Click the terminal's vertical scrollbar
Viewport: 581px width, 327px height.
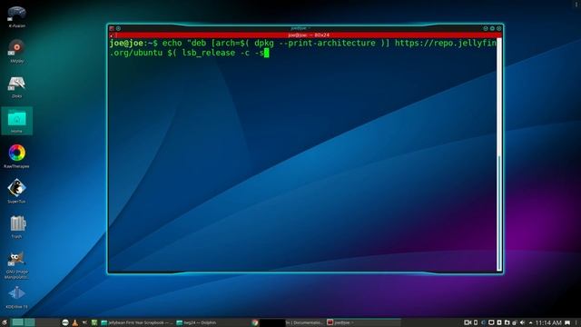tap(499, 154)
